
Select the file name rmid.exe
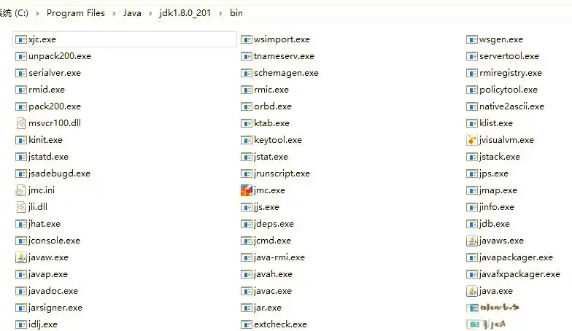[47, 90]
